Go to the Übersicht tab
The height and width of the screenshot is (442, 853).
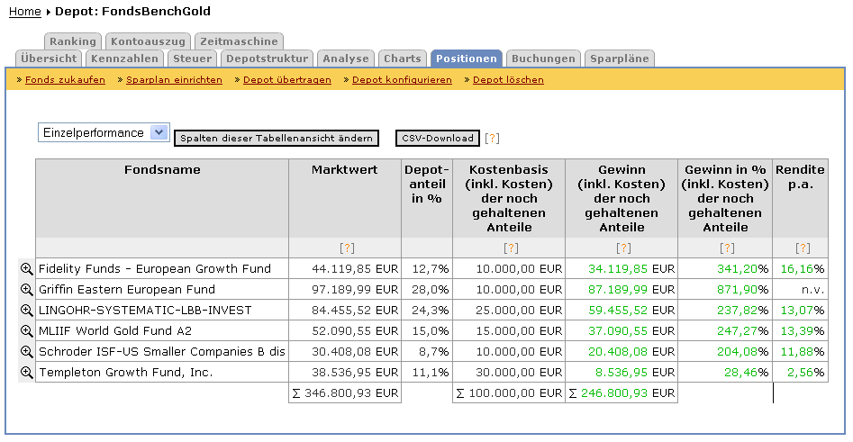[49, 59]
